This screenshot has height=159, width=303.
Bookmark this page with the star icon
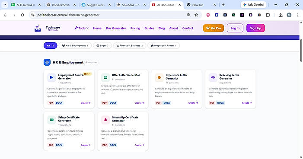point(196,15)
